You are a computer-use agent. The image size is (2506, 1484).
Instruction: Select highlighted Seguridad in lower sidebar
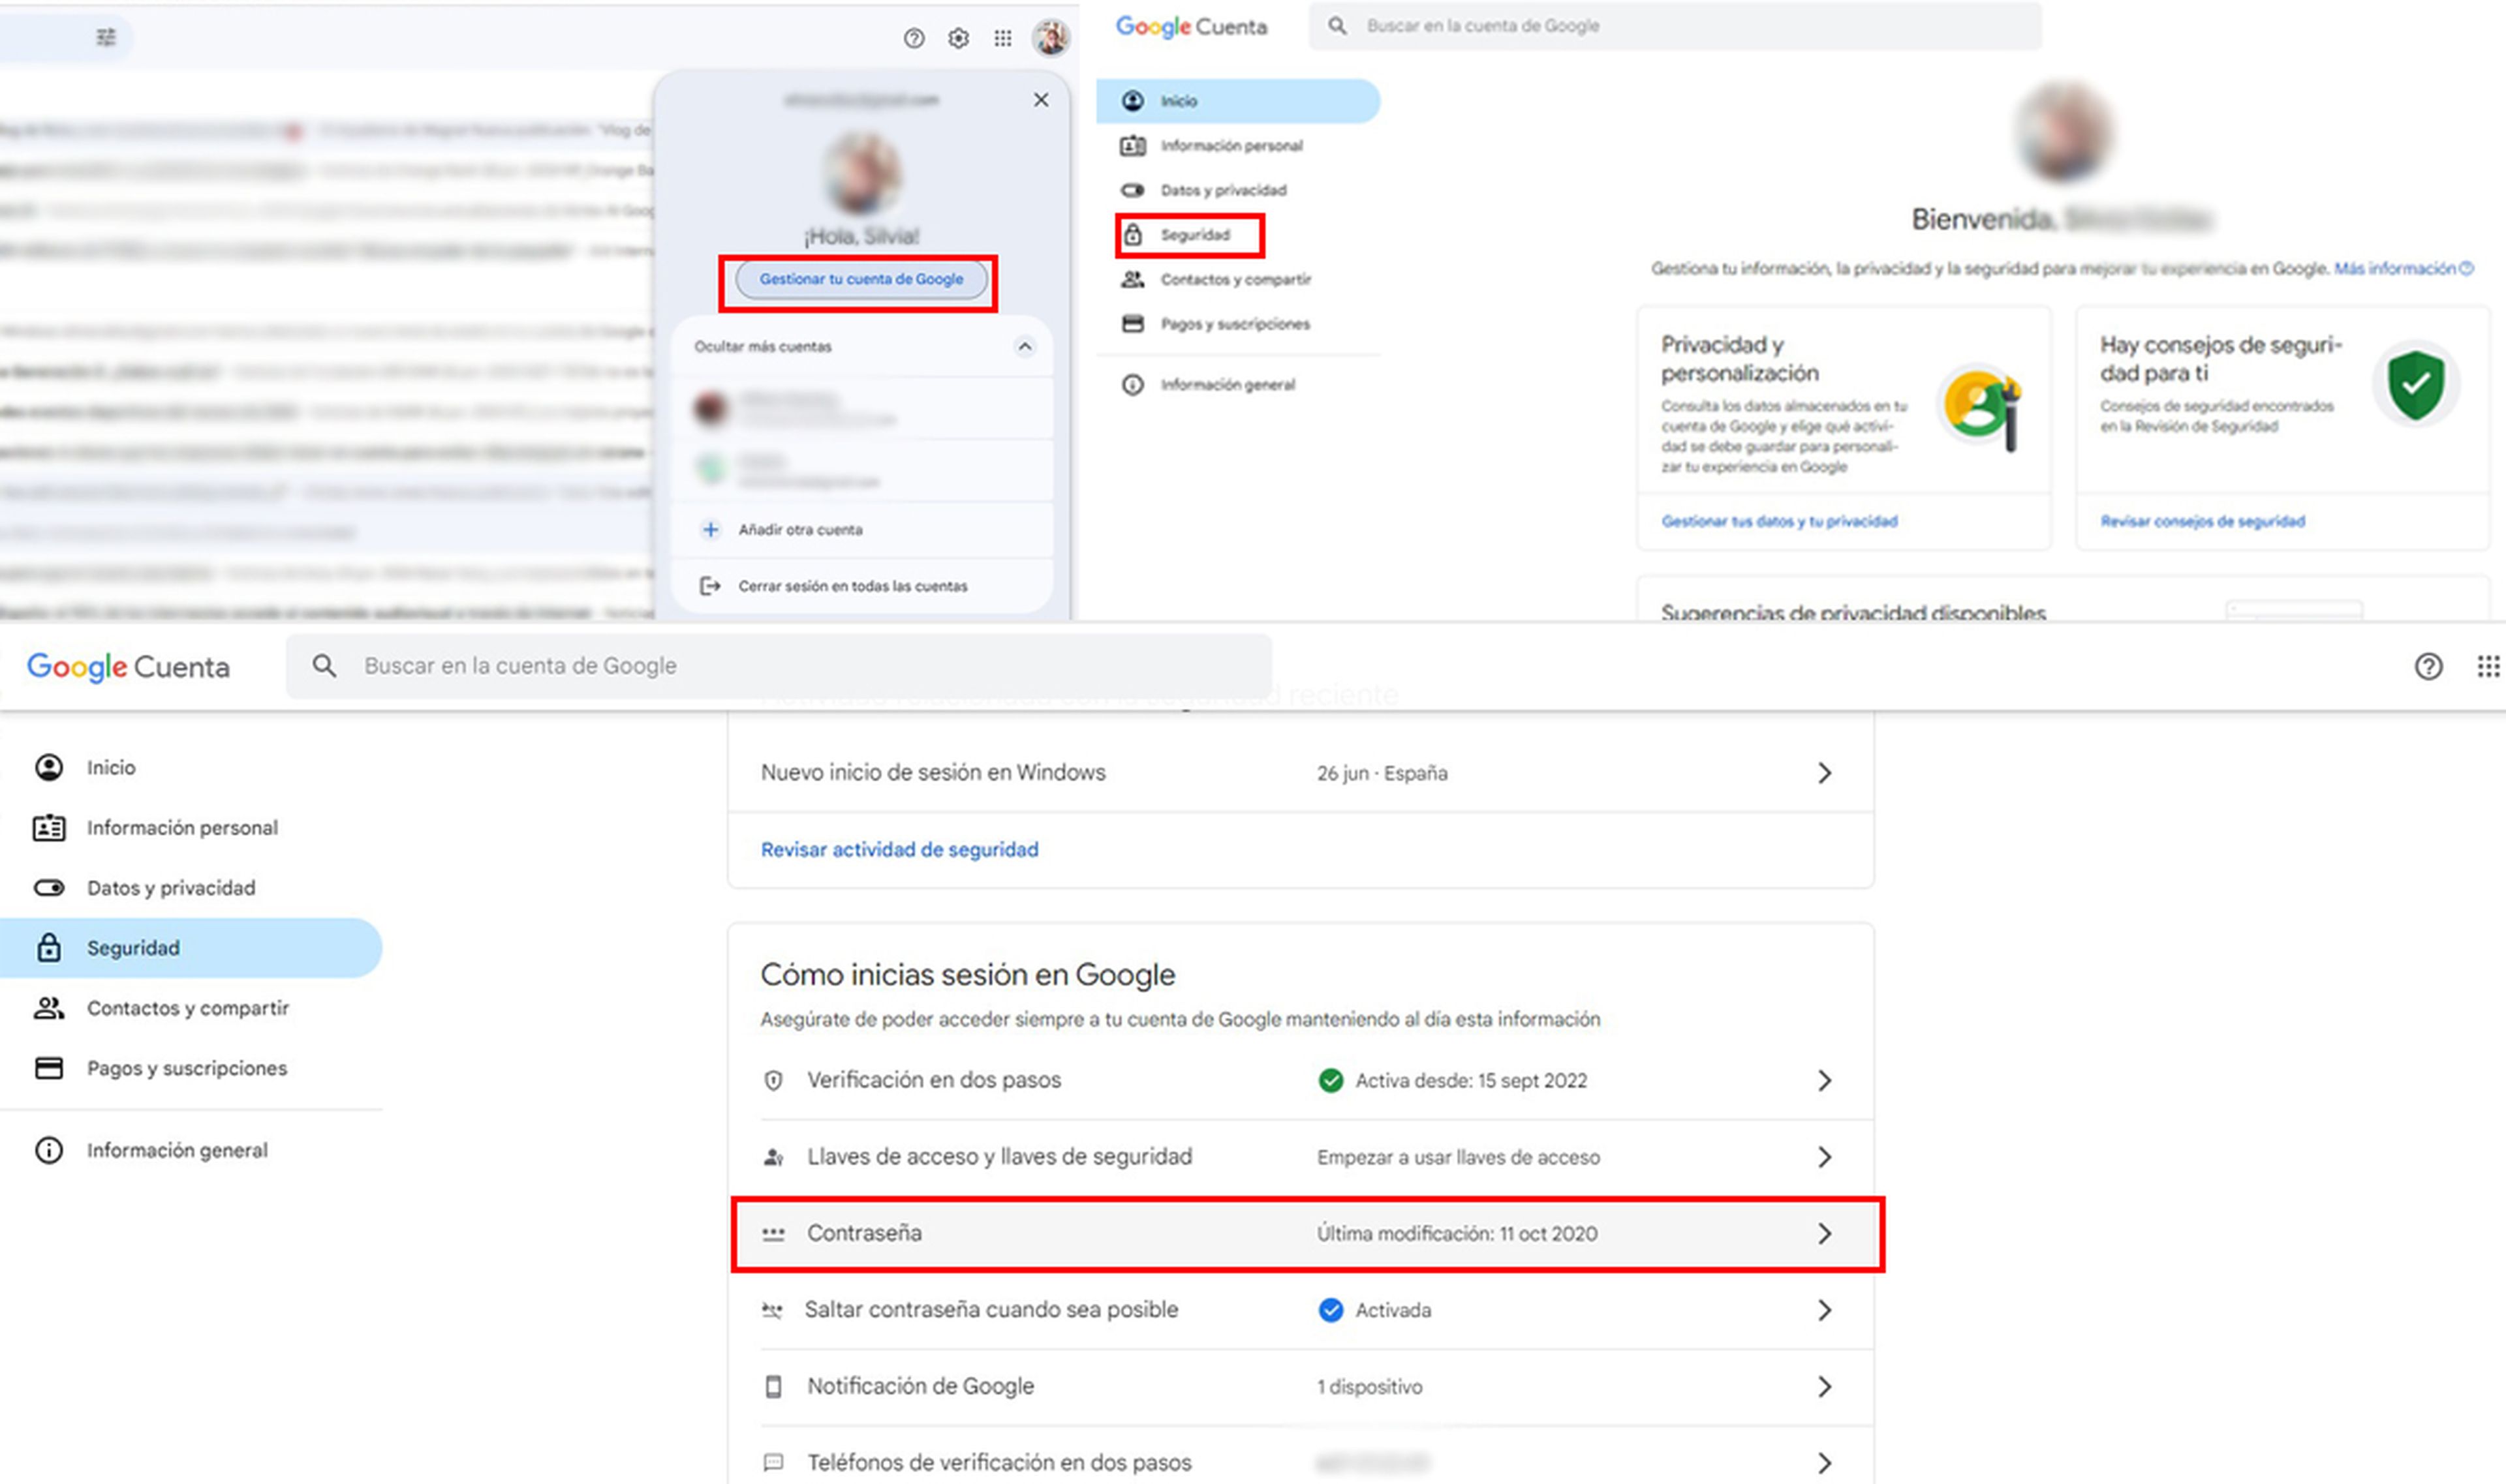tap(190, 948)
